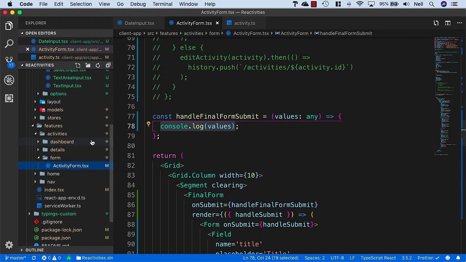Open the Search view in activity bar
The height and width of the screenshot is (262, 466).
point(9,44)
